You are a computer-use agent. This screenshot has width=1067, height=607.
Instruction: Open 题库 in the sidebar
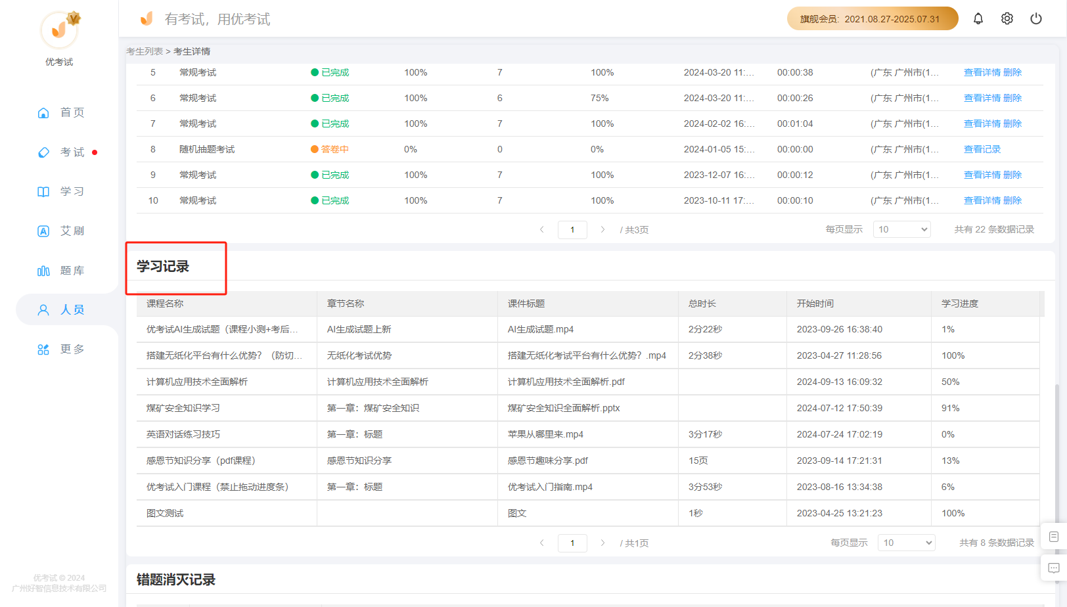[x=60, y=271]
